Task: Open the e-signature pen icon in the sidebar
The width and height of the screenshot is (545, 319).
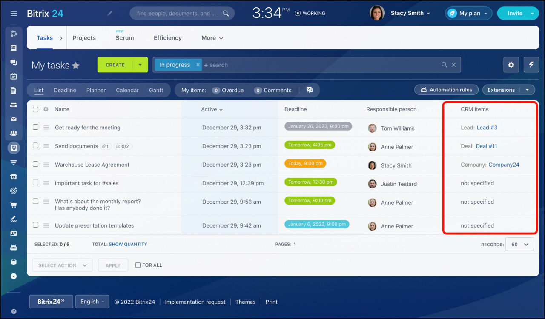Action: tap(14, 219)
